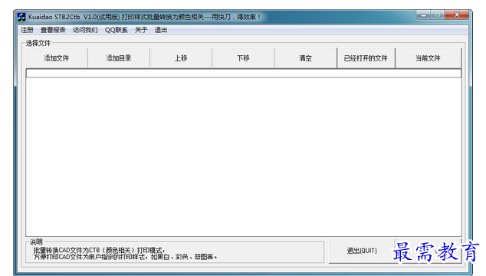Open the 查看报告 menu
The width and height of the screenshot is (486, 276).
(53, 30)
